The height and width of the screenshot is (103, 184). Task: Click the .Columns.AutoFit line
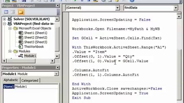(x=91, y=70)
